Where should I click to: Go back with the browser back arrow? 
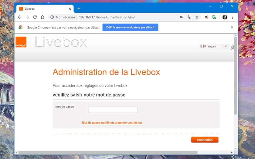click(20, 17)
